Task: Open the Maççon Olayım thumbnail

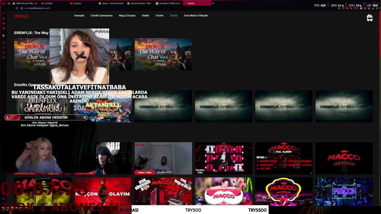Action: point(103,191)
